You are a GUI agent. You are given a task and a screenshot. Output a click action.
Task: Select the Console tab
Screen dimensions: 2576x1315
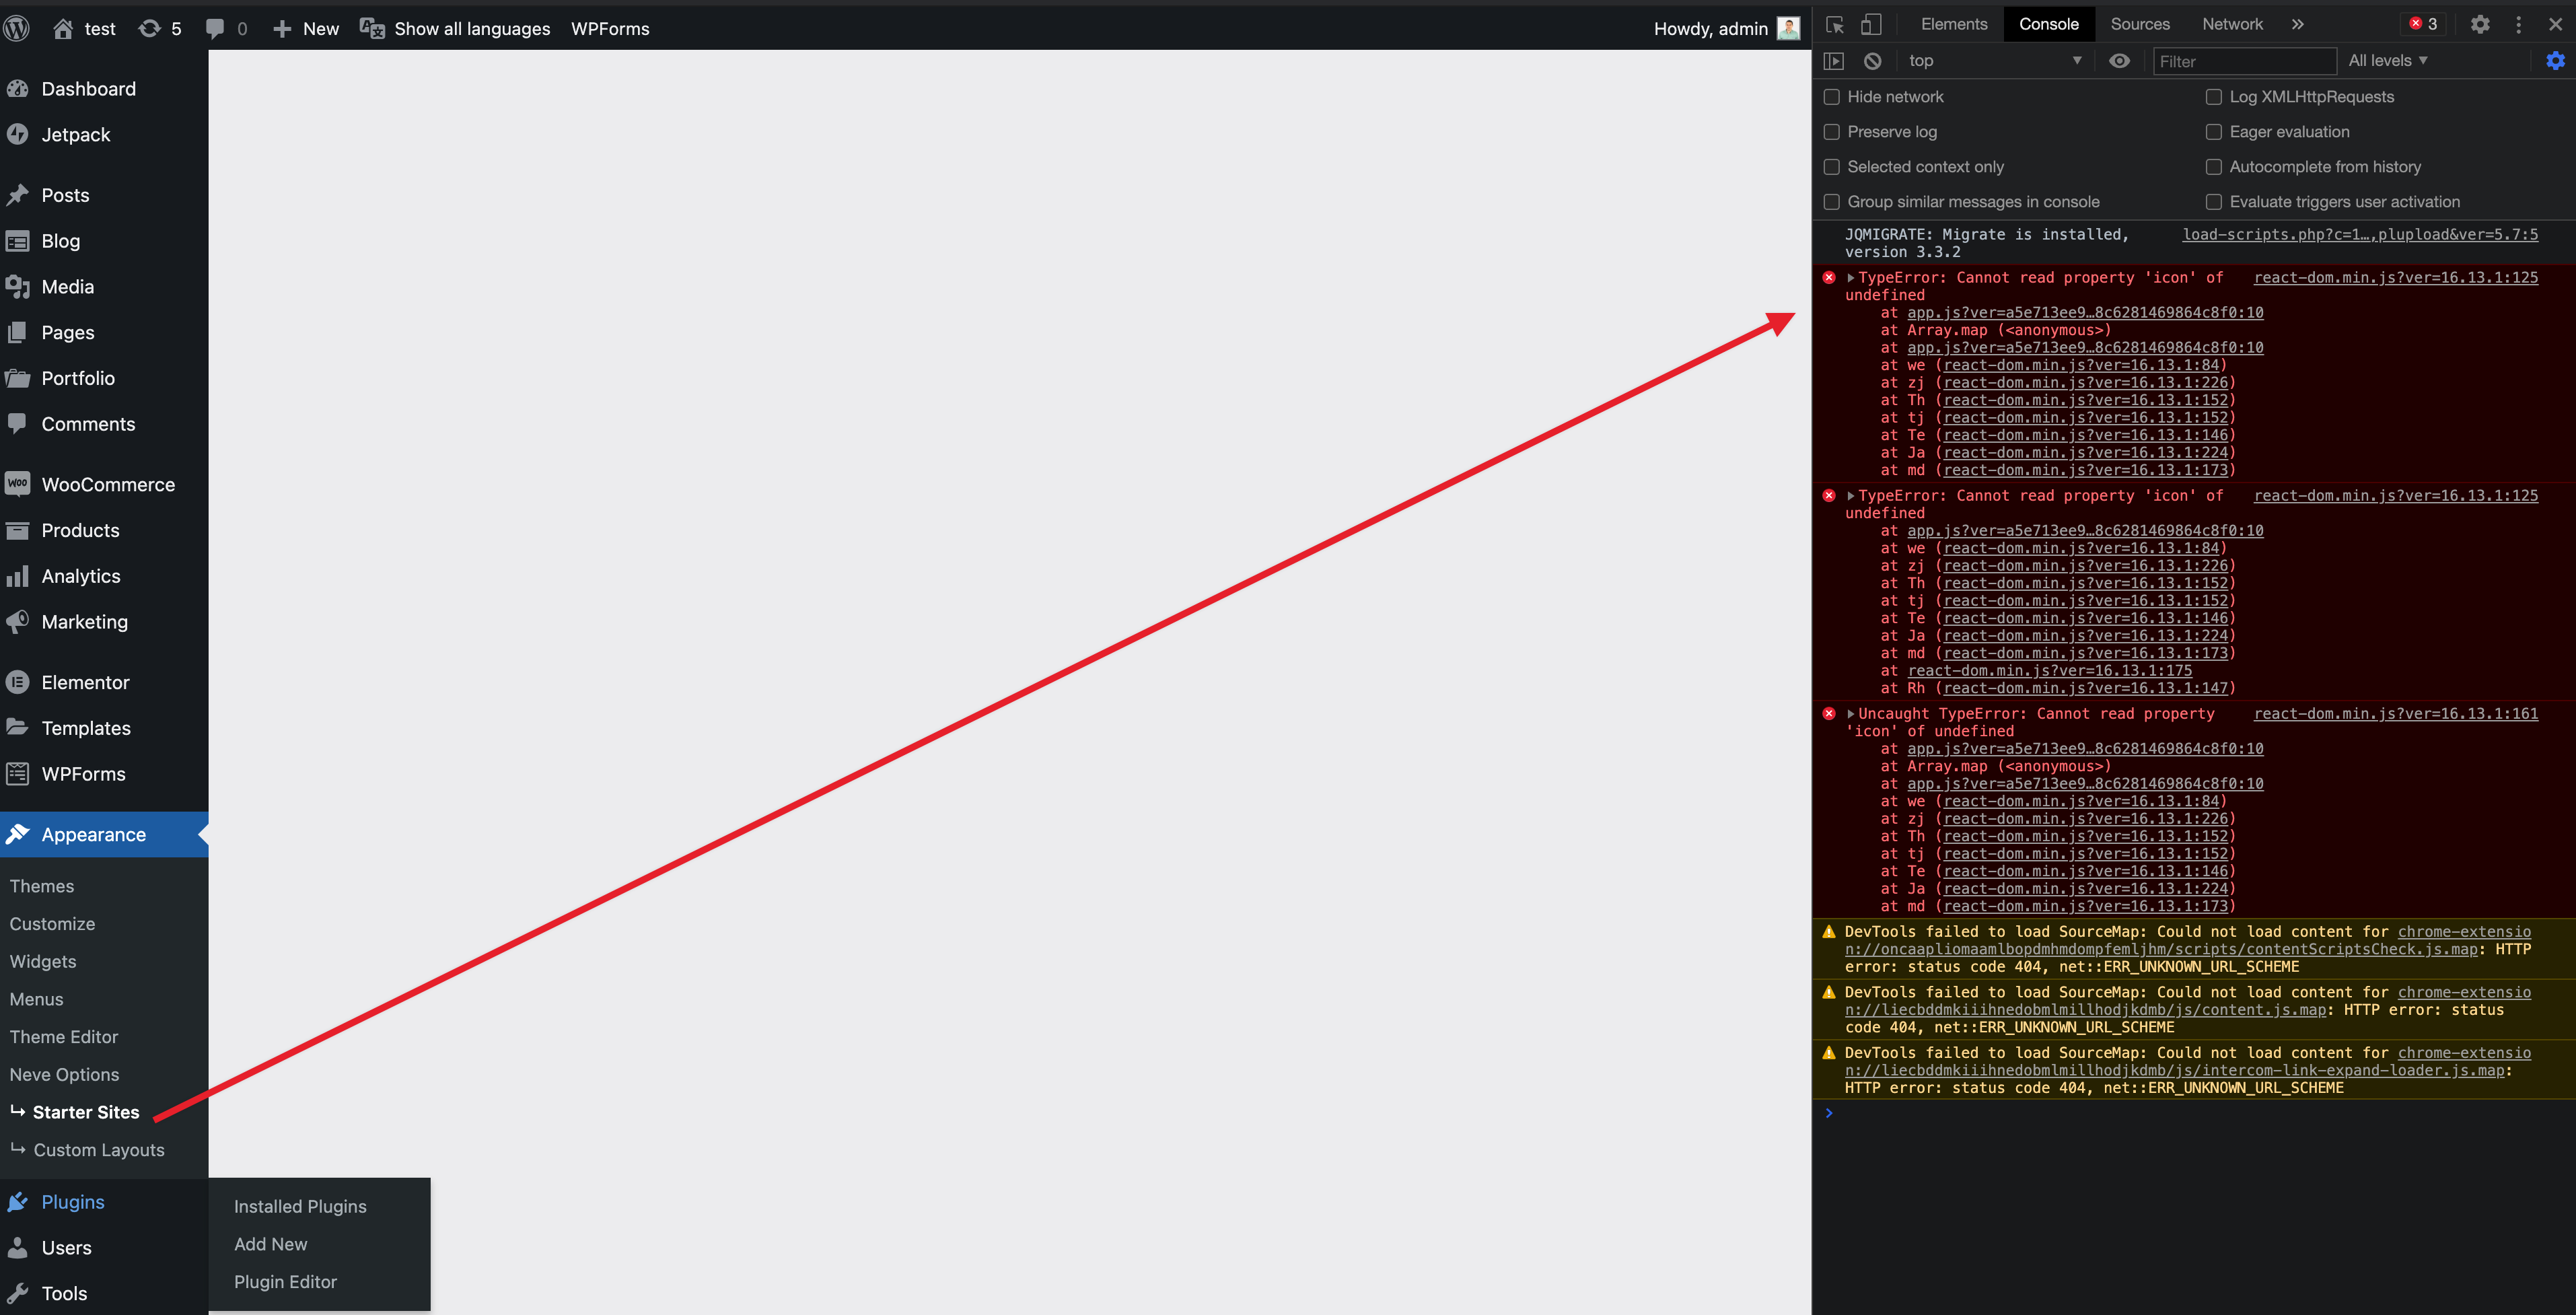(x=2048, y=24)
